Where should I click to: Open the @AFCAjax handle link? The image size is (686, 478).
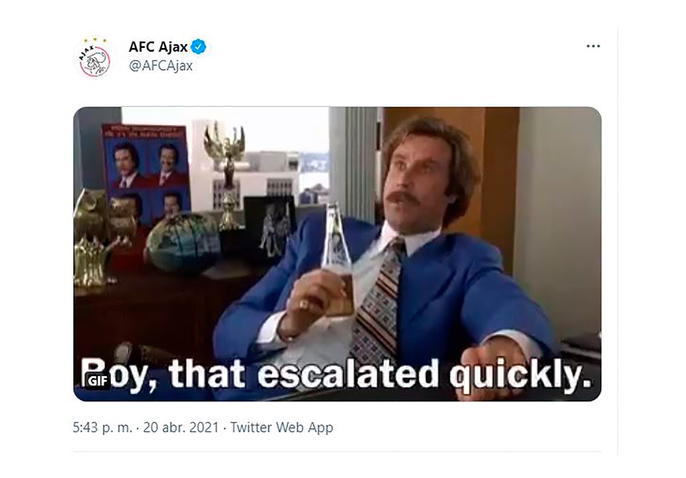tap(161, 66)
